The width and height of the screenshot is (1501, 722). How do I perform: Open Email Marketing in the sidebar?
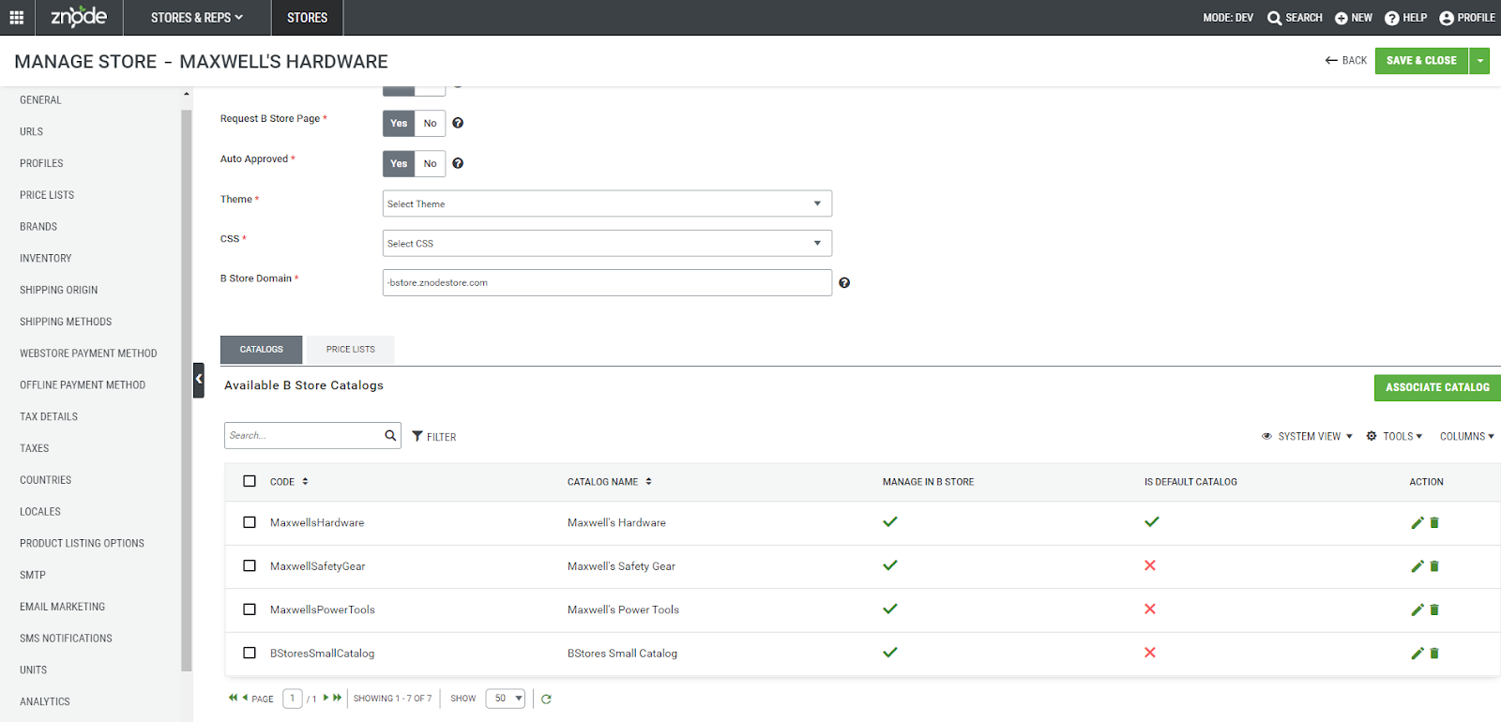pos(63,607)
